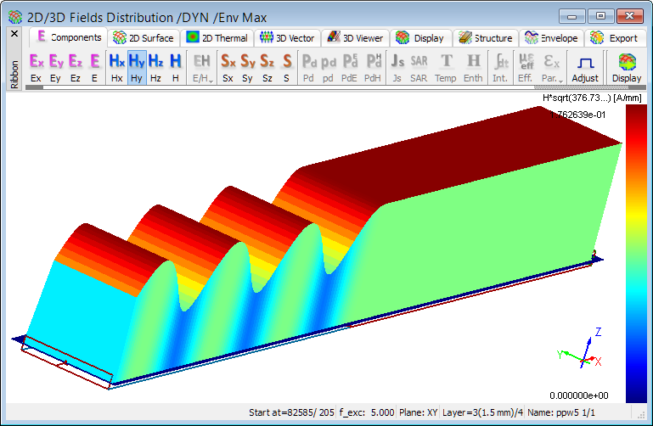Viewport: 653px width, 426px height.
Task: Show total Poynting vector S
Action: click(x=286, y=67)
